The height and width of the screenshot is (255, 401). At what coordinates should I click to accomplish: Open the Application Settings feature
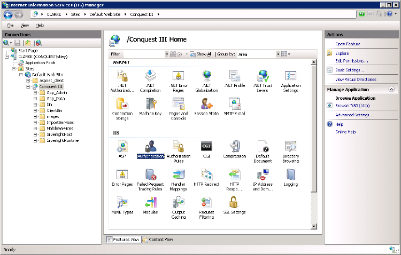click(x=291, y=81)
